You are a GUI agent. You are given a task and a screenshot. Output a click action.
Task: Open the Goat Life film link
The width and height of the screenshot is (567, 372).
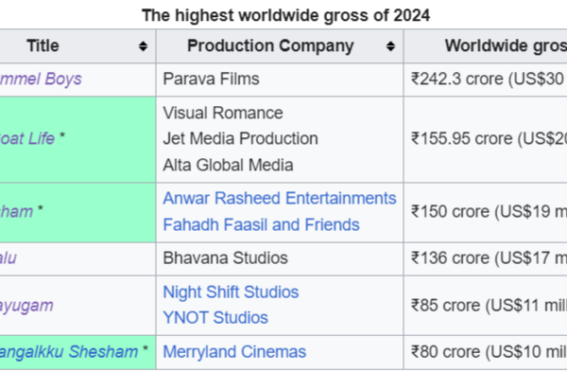point(27,139)
